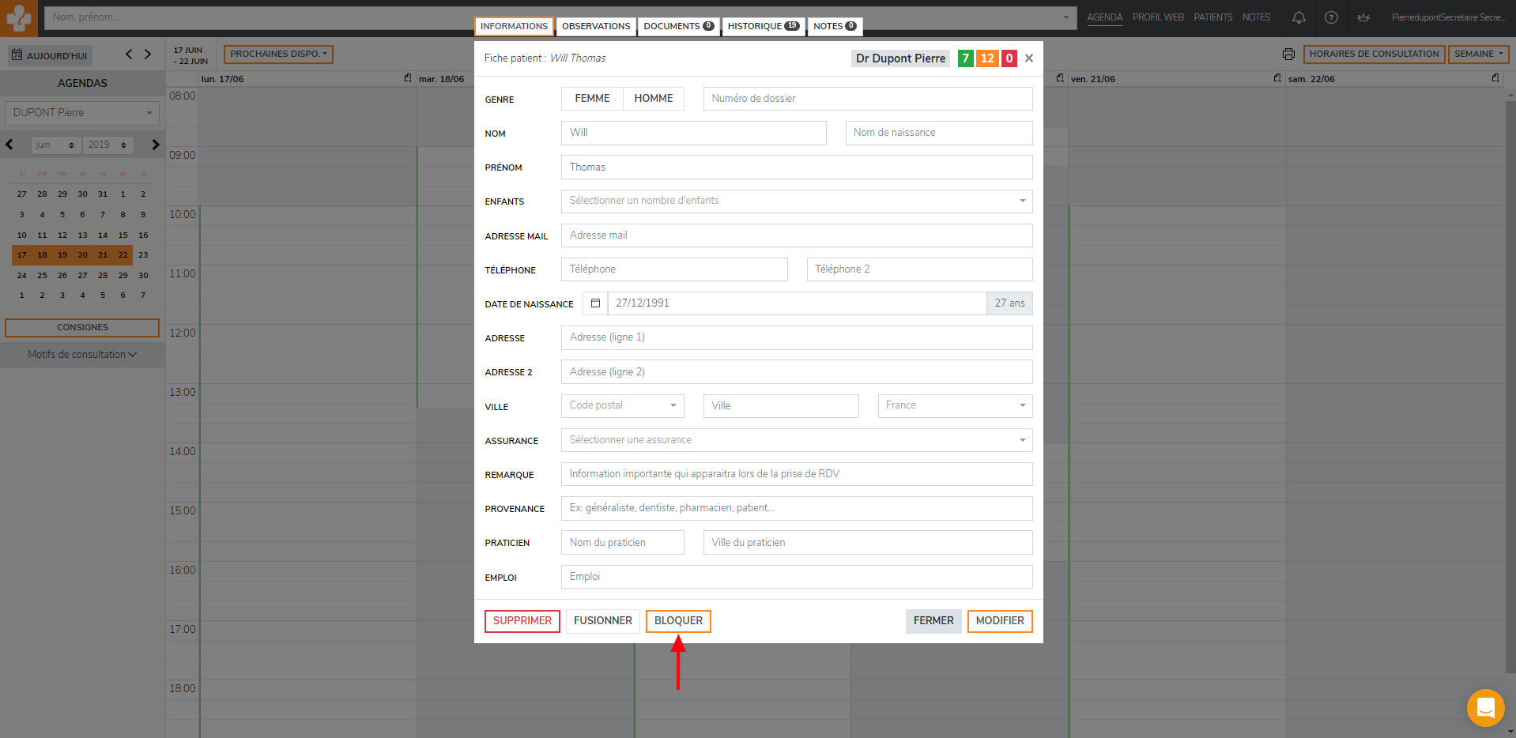Viewport: 1516px width, 738px height.
Task: Click the printer icon above the agenda
Action: [x=1288, y=55]
